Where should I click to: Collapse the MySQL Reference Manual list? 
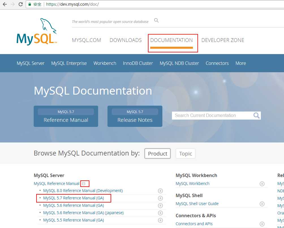point(84,184)
